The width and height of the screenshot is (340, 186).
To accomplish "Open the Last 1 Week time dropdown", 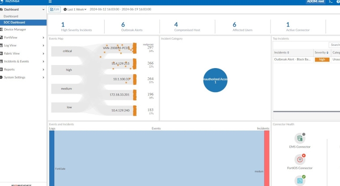I will pyautogui.click(x=75, y=9).
